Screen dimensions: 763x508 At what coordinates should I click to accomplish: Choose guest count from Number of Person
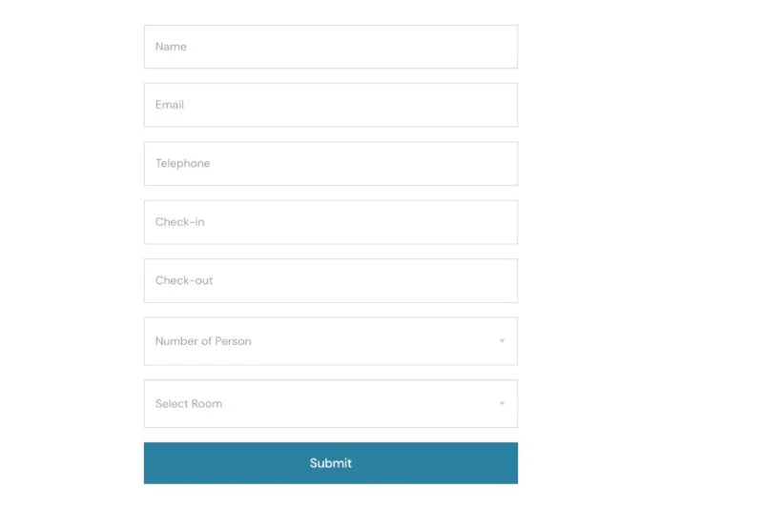coord(330,341)
